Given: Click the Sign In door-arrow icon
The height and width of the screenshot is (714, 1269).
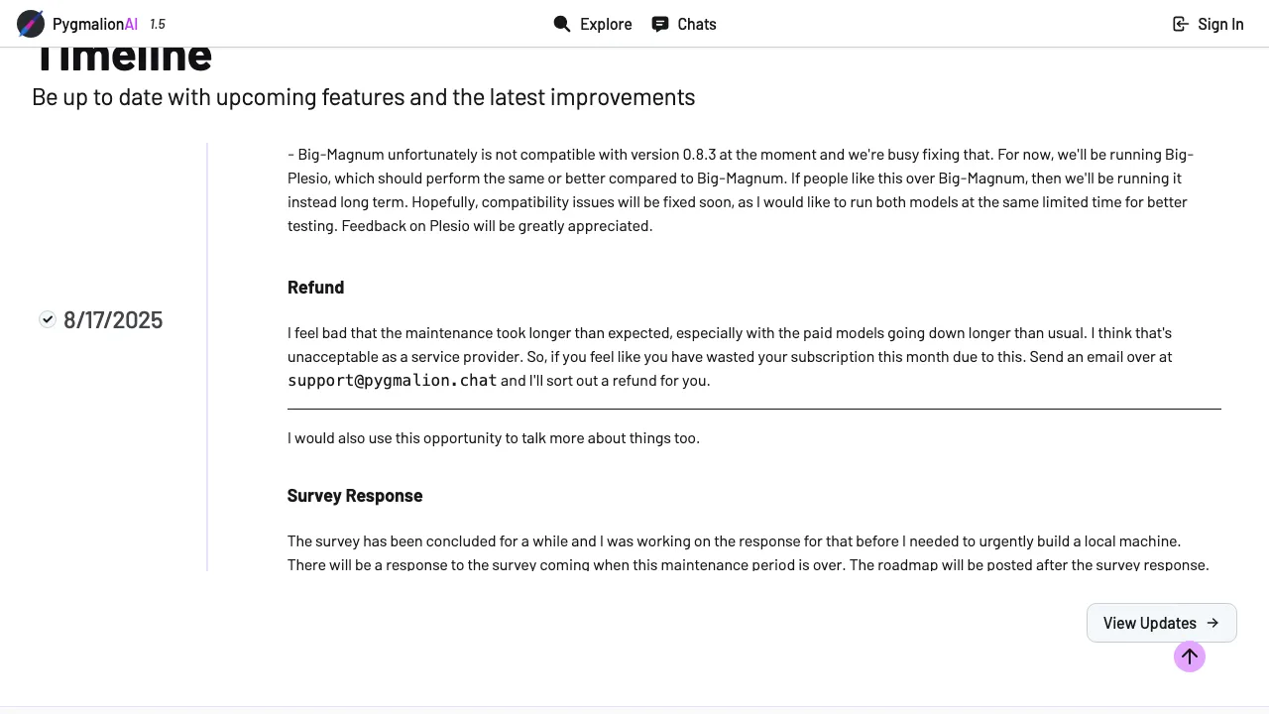Looking at the screenshot, I should click(x=1181, y=24).
